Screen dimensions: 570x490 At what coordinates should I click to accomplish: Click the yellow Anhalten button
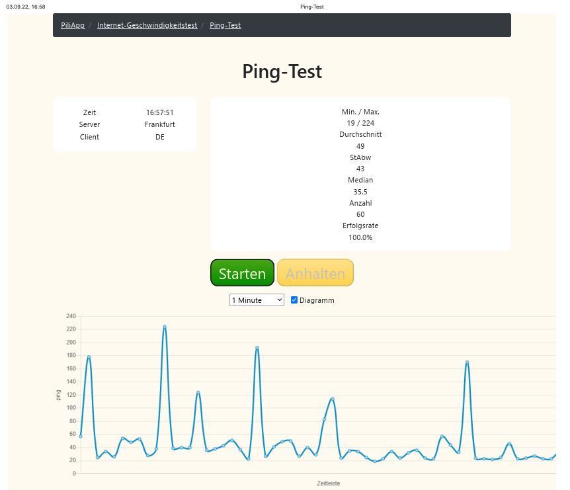point(315,273)
